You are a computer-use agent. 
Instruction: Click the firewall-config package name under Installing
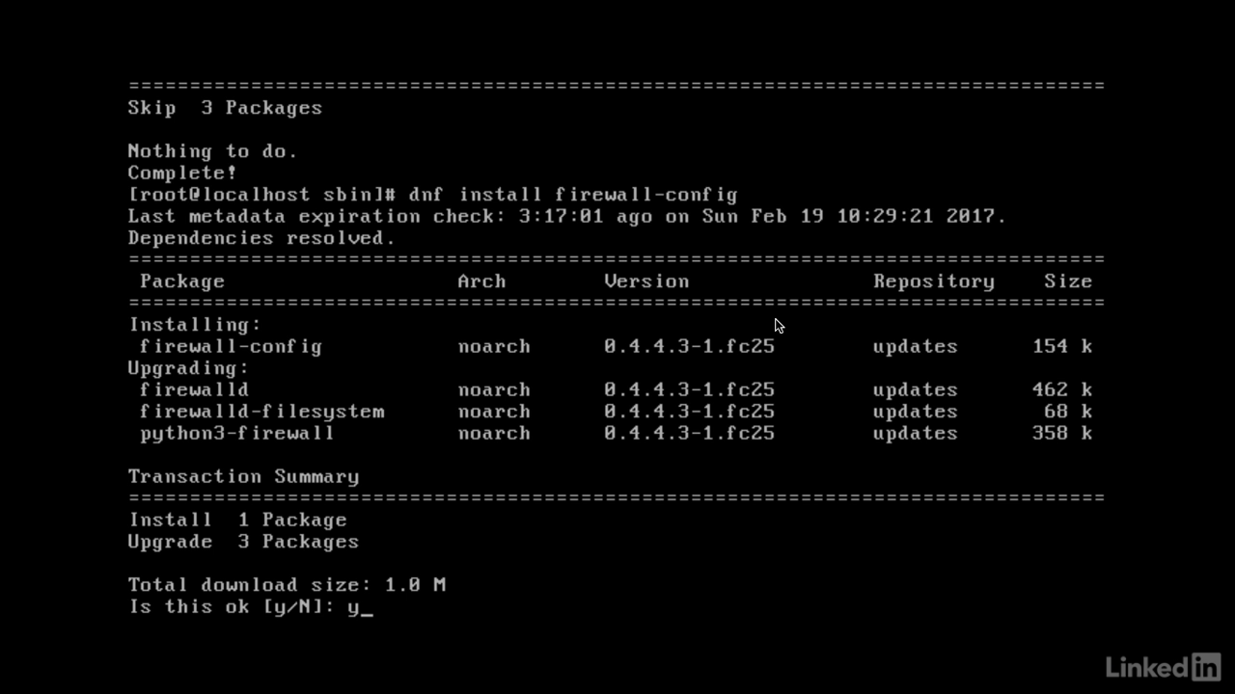(x=231, y=346)
